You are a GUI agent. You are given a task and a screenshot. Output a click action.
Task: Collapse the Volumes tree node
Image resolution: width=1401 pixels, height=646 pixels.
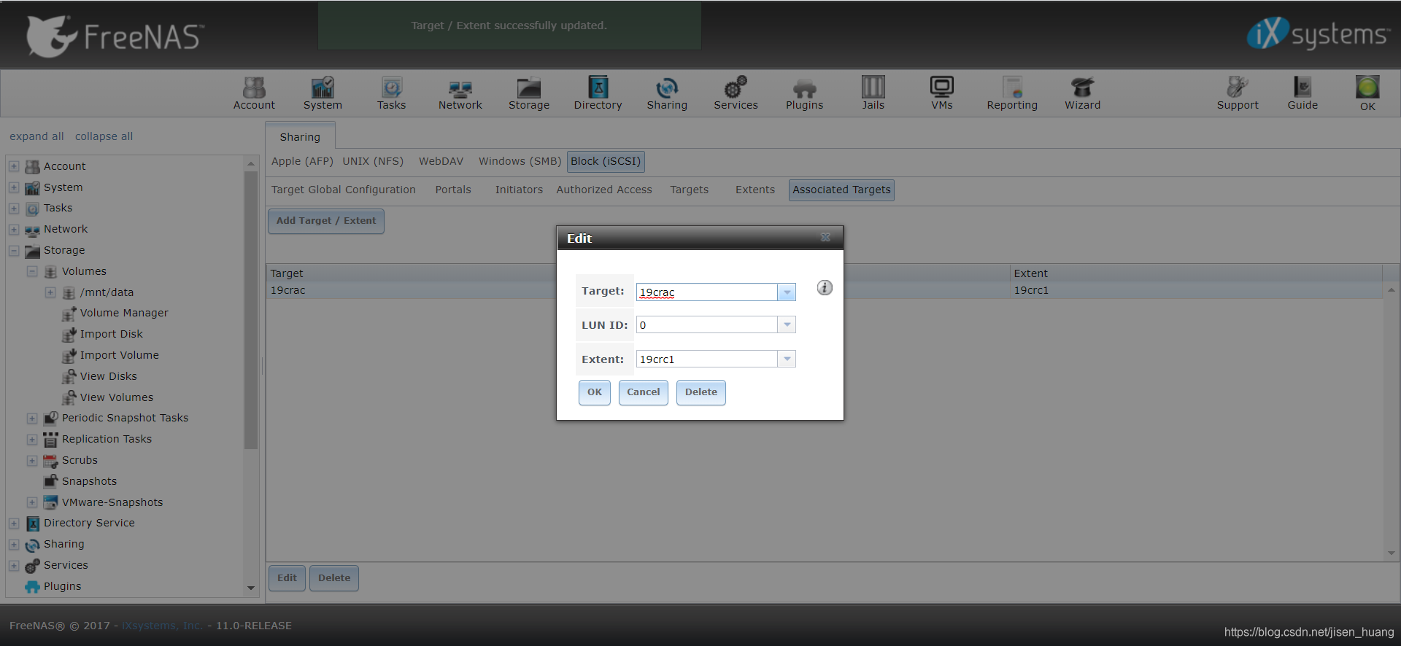tap(32, 271)
